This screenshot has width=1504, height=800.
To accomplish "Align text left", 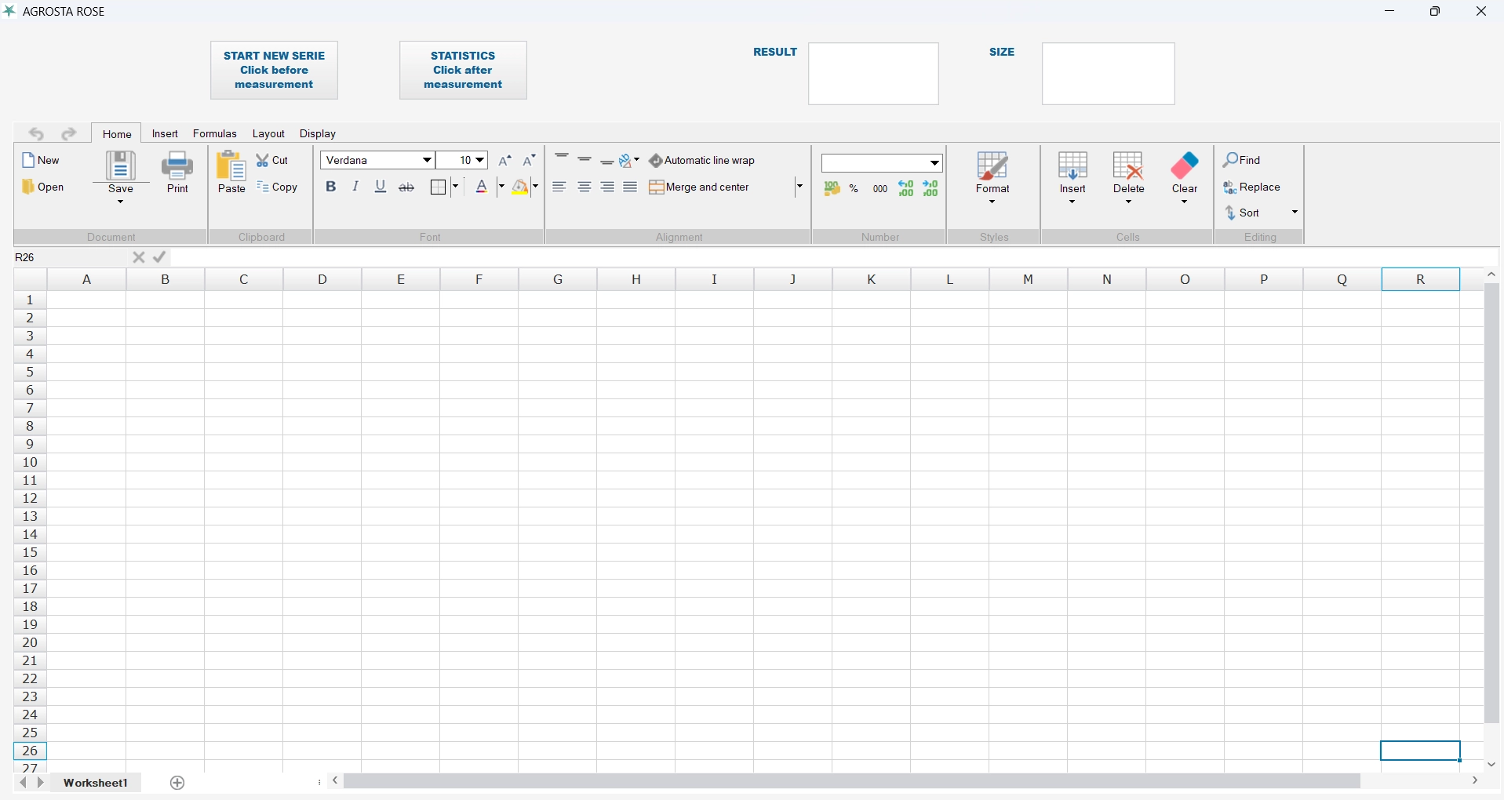I will tap(559, 187).
